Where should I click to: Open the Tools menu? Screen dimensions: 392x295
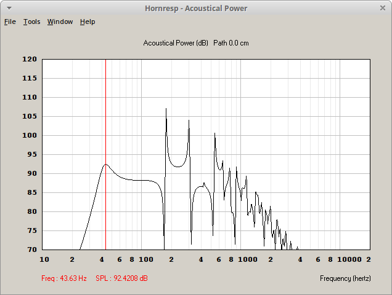32,22
